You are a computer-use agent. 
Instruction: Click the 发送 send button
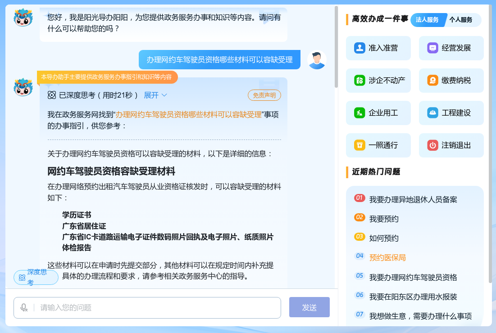[309, 307]
